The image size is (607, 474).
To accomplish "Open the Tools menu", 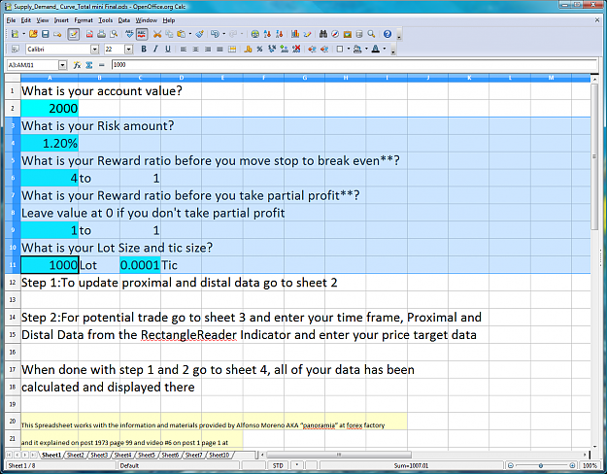I will point(105,20).
